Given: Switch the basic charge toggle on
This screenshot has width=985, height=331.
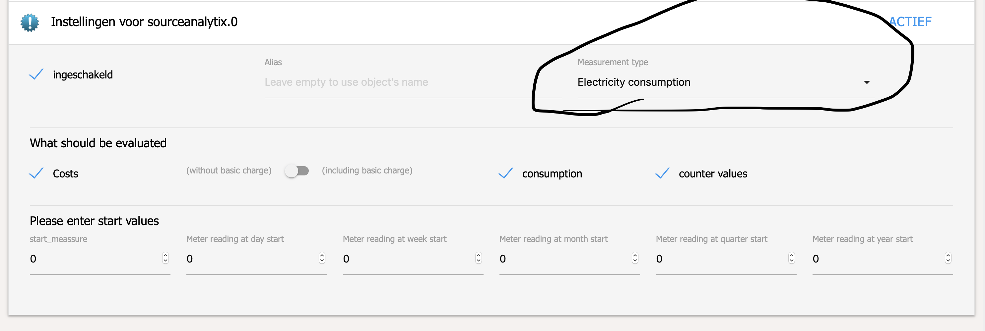Looking at the screenshot, I should pyautogui.click(x=297, y=171).
